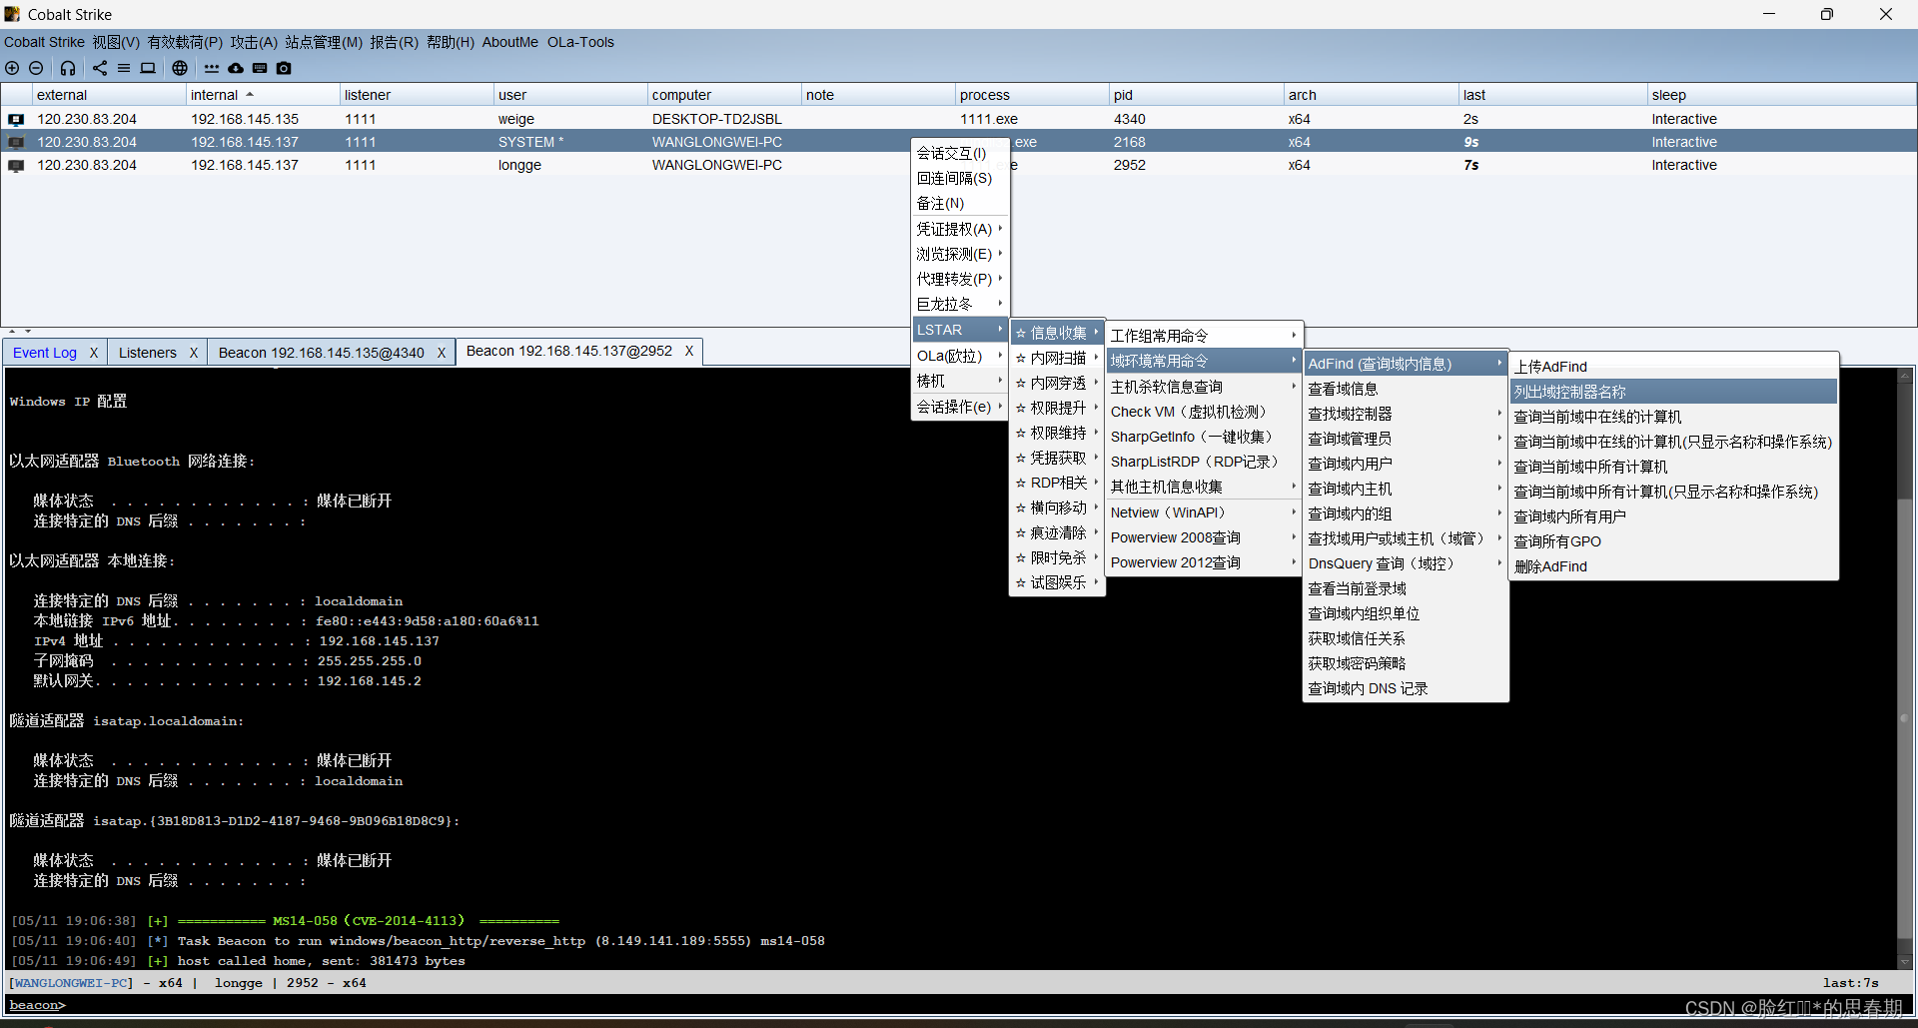Click the beacon console vertical scrollbar
The width and height of the screenshot is (1918, 1028).
pyautogui.click(x=1905, y=668)
